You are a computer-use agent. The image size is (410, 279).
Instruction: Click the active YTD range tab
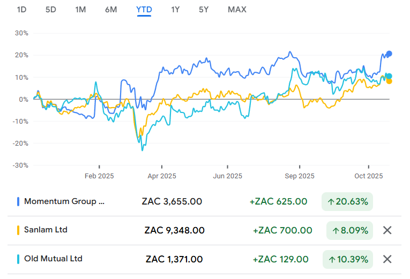(144, 10)
